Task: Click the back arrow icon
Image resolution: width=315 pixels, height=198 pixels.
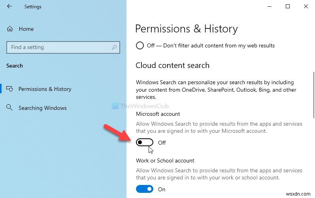Action: click(x=9, y=7)
